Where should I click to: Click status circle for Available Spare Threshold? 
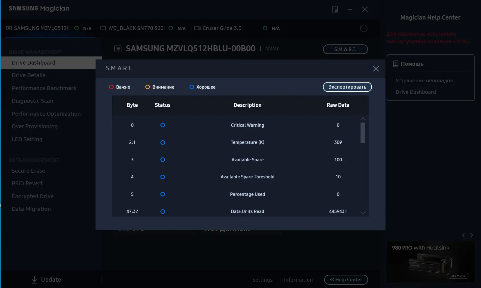(x=163, y=177)
